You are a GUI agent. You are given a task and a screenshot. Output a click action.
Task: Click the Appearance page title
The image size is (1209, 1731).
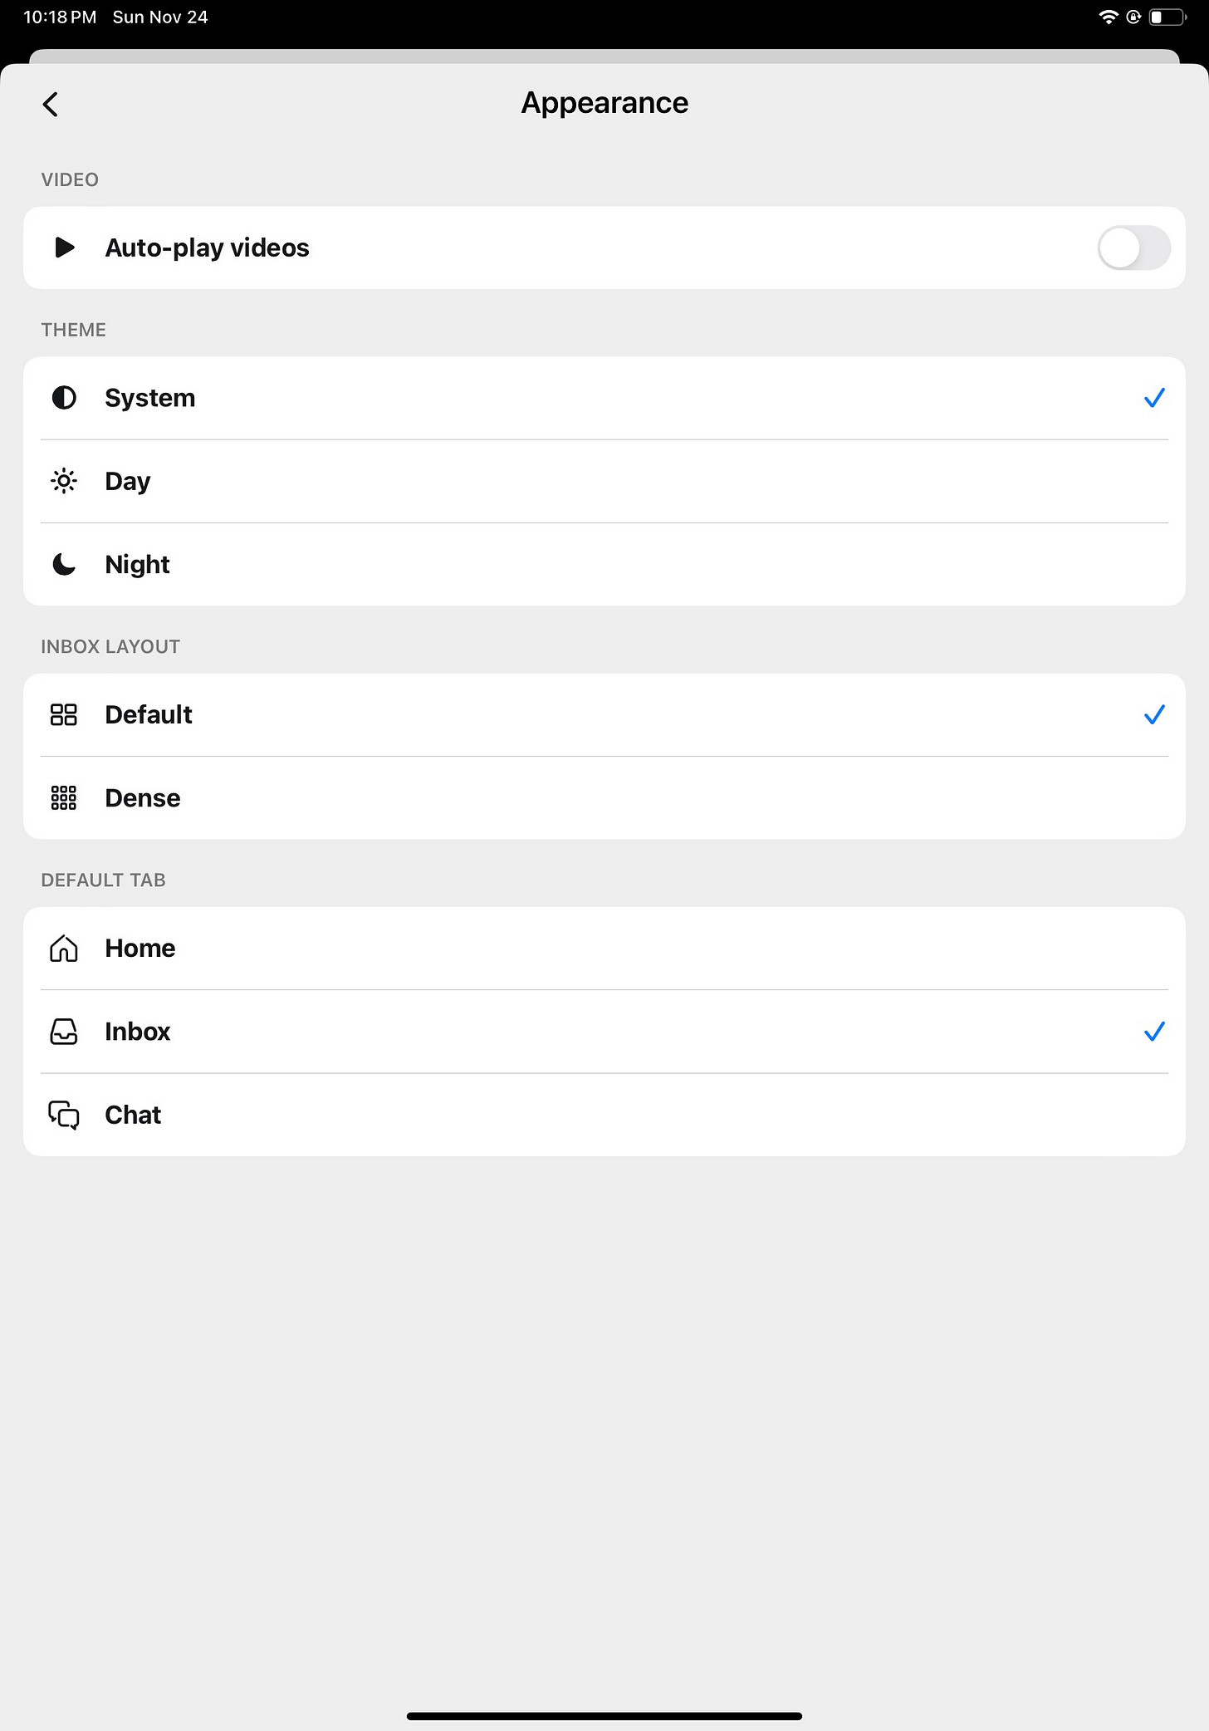pyautogui.click(x=604, y=103)
